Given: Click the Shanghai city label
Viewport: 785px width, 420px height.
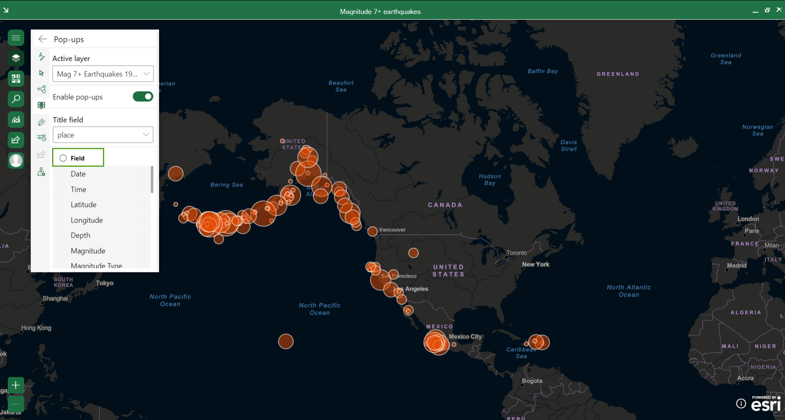Looking at the screenshot, I should (x=55, y=298).
